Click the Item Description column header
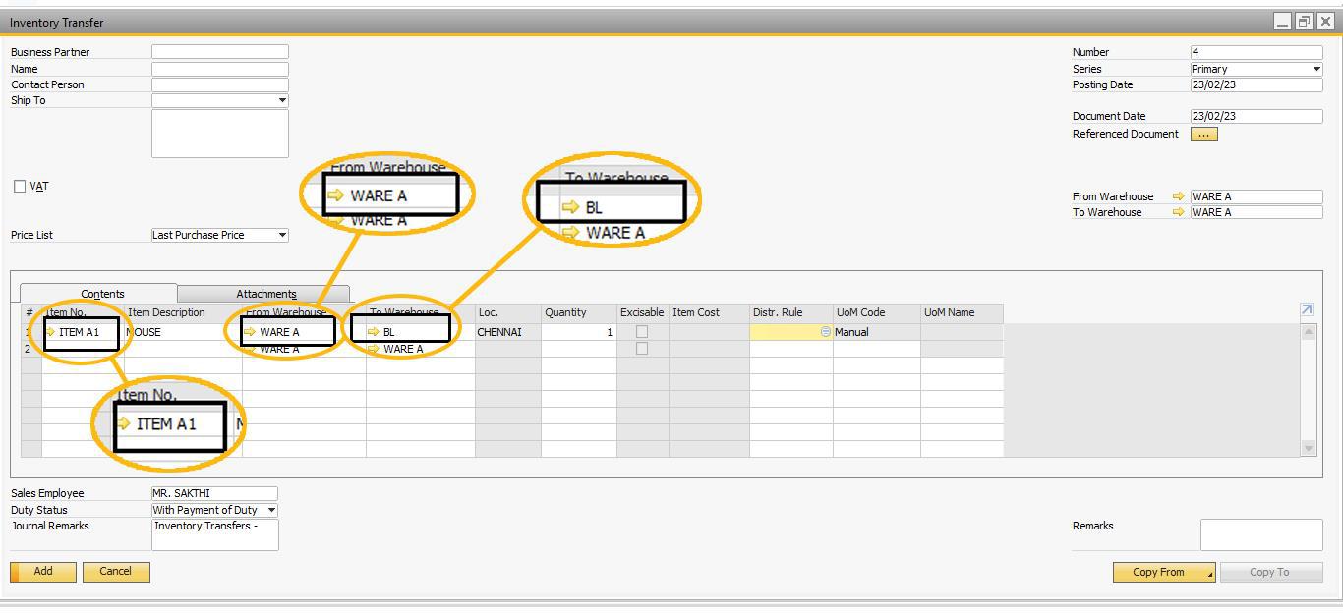This screenshot has height=613, width=1343. [x=183, y=313]
